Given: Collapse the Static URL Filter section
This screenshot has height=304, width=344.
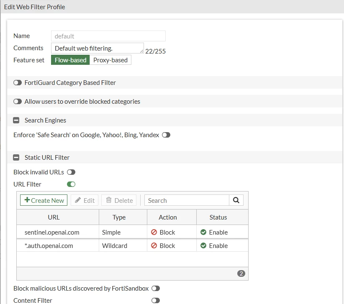Looking at the screenshot, I should [x=16, y=158].
